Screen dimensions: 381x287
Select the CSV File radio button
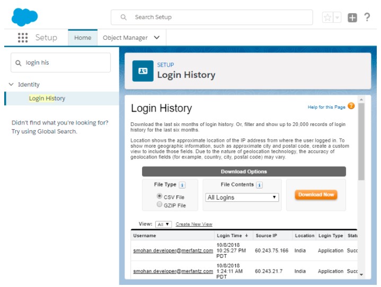160,196
